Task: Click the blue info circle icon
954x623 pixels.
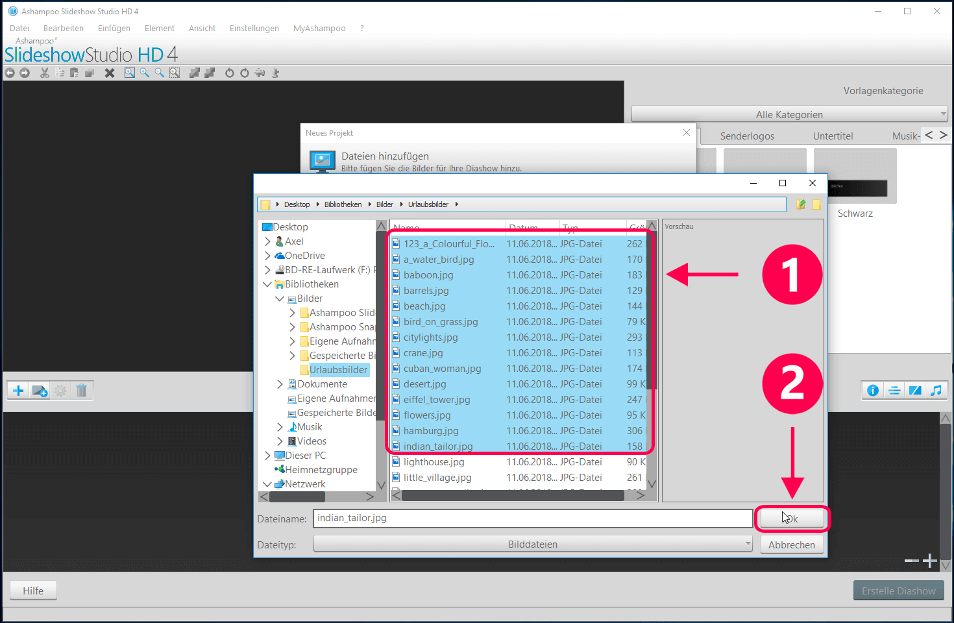Action: tap(873, 390)
